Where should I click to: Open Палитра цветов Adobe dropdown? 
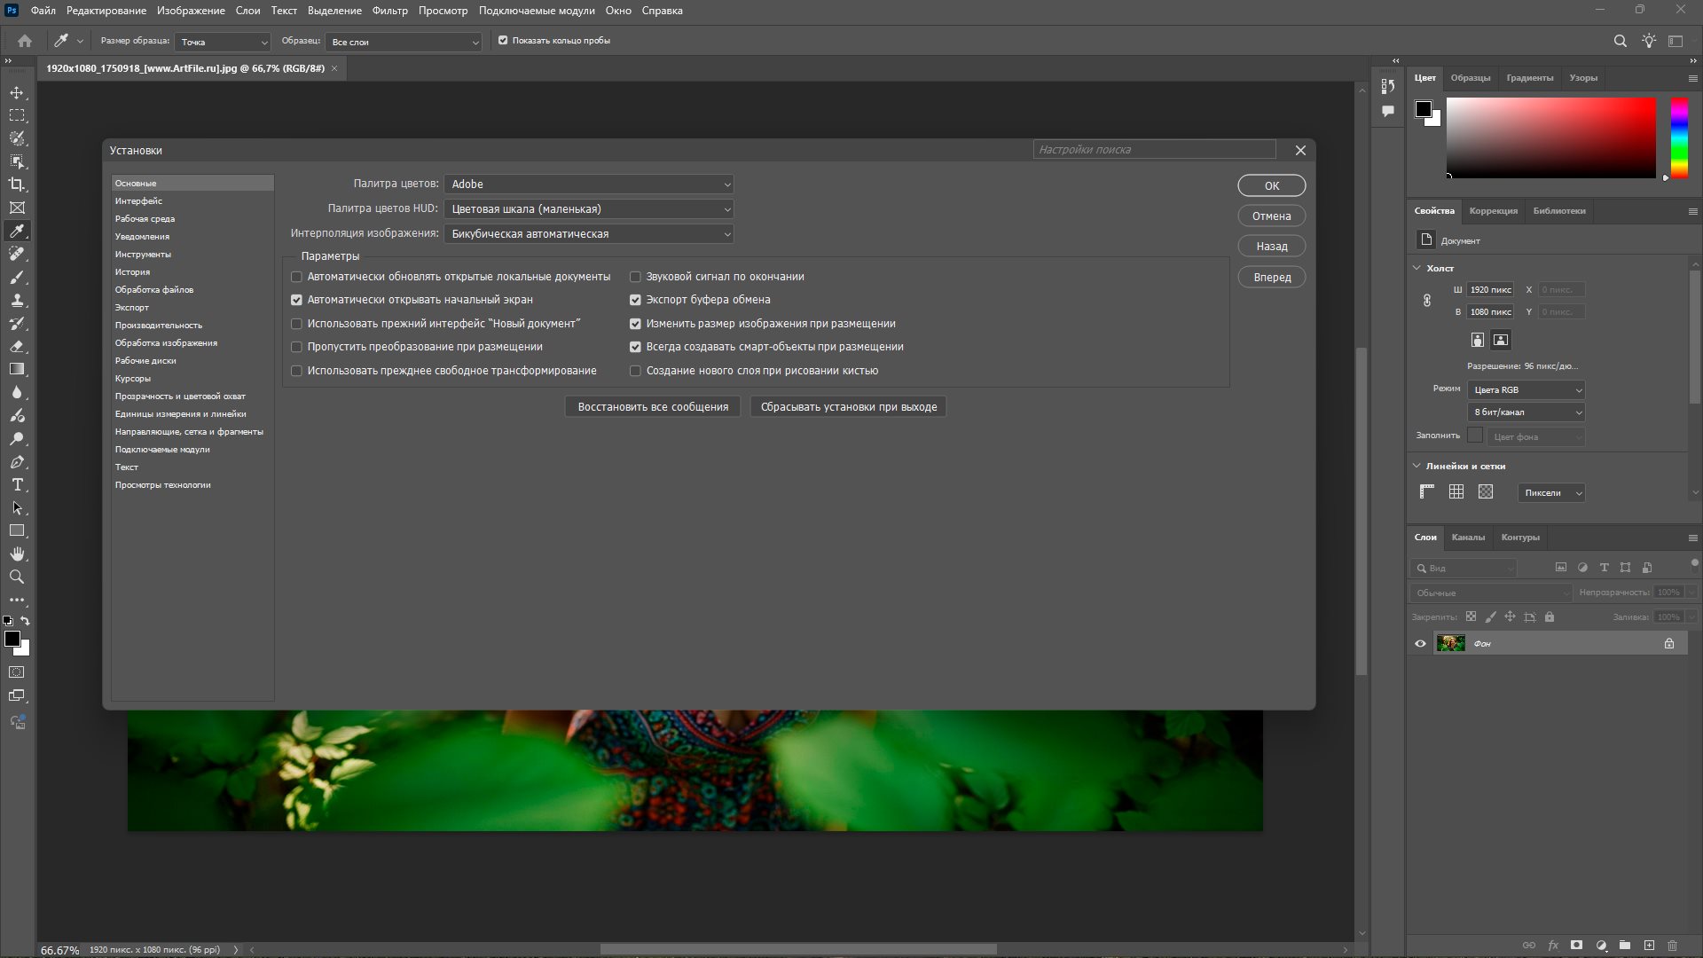(589, 185)
